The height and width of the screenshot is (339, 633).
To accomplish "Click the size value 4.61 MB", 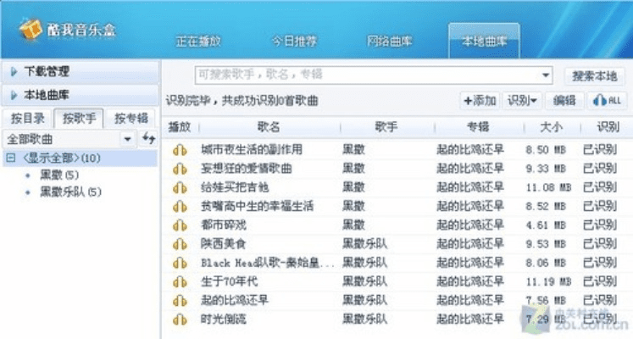I will click(x=546, y=225).
